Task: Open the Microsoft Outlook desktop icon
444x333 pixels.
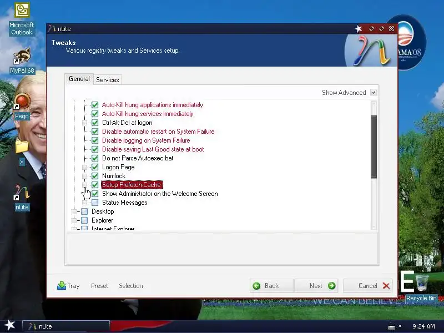Action: tap(22, 19)
